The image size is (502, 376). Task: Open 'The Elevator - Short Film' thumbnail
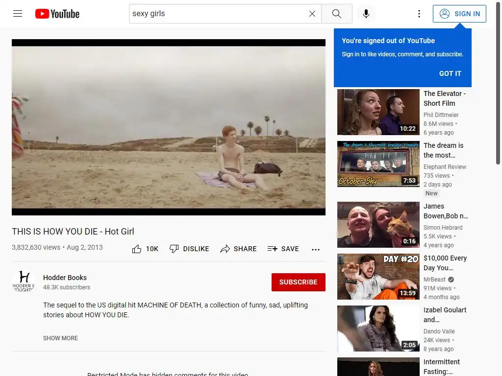pyautogui.click(x=378, y=112)
